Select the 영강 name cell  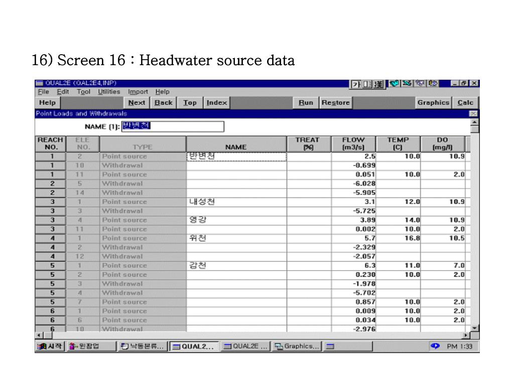click(236, 220)
